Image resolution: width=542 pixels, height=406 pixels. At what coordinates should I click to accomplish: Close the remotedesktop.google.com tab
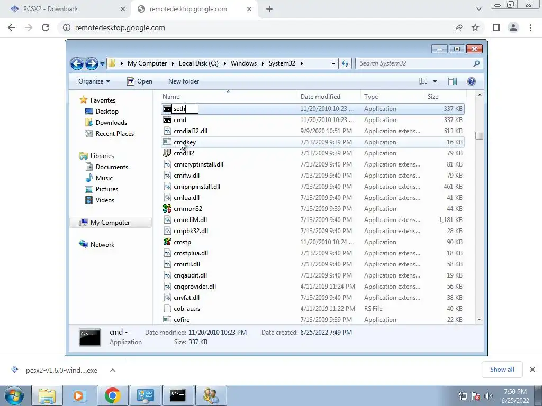(249, 9)
